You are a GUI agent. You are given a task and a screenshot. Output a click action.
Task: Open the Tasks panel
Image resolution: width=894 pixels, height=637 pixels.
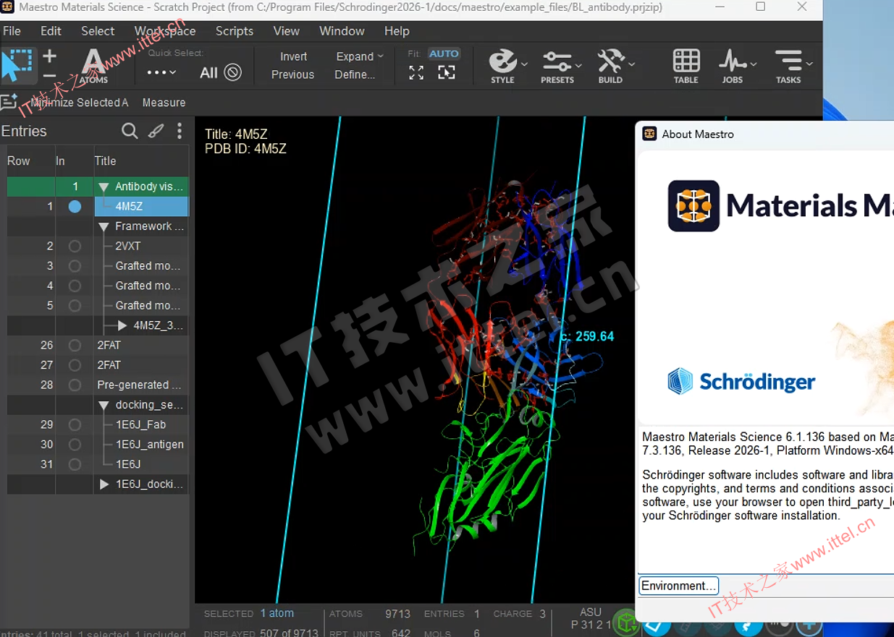click(x=788, y=66)
